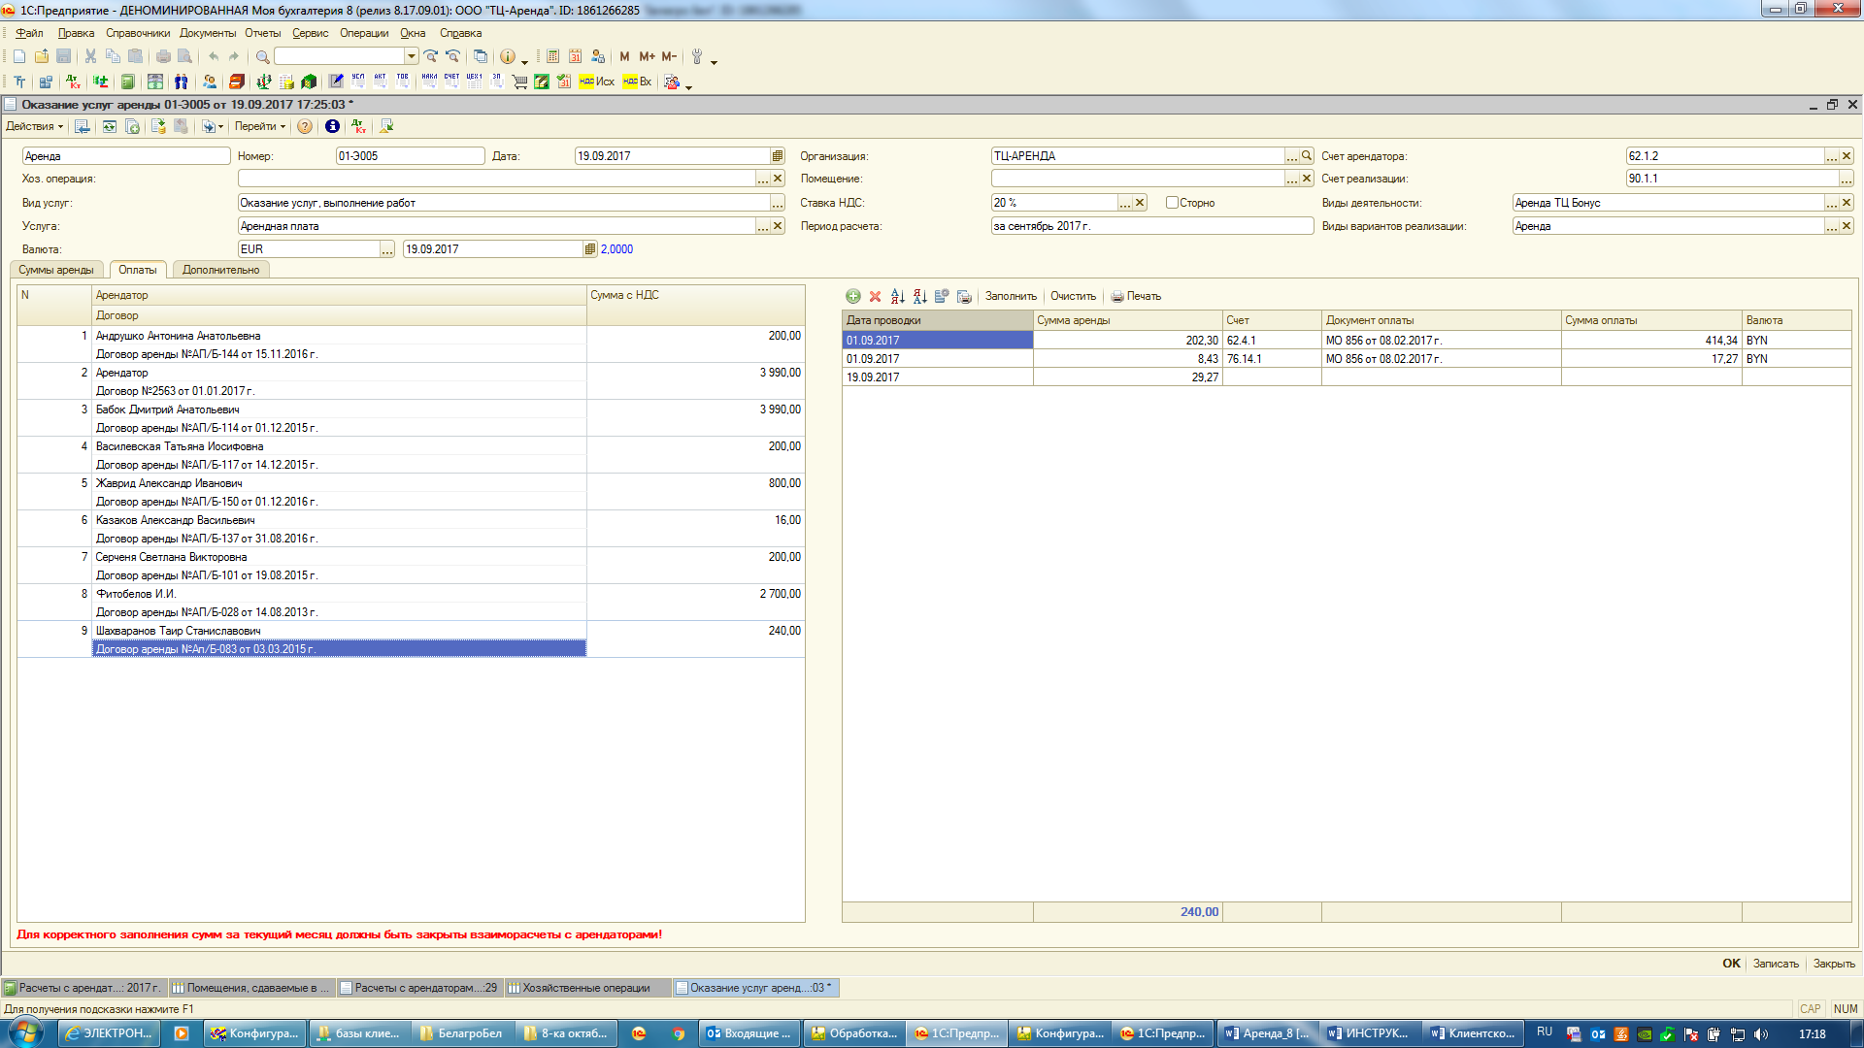Toggle the Сторно checkbox
This screenshot has width=1864, height=1048.
coord(1172,203)
